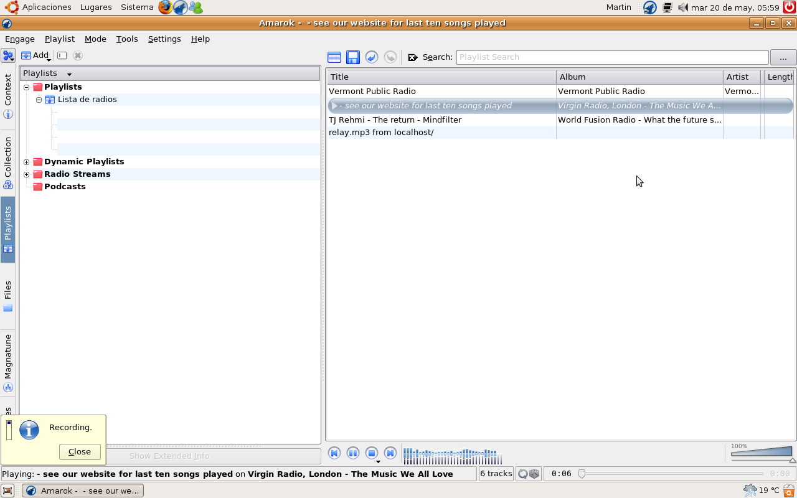Viewport: 797px width, 498px height.
Task: Click the Ubuntu logo in top panel
Action: (11, 7)
